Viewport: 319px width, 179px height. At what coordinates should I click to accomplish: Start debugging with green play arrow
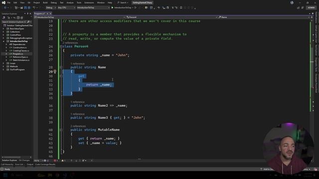pos(112,7)
